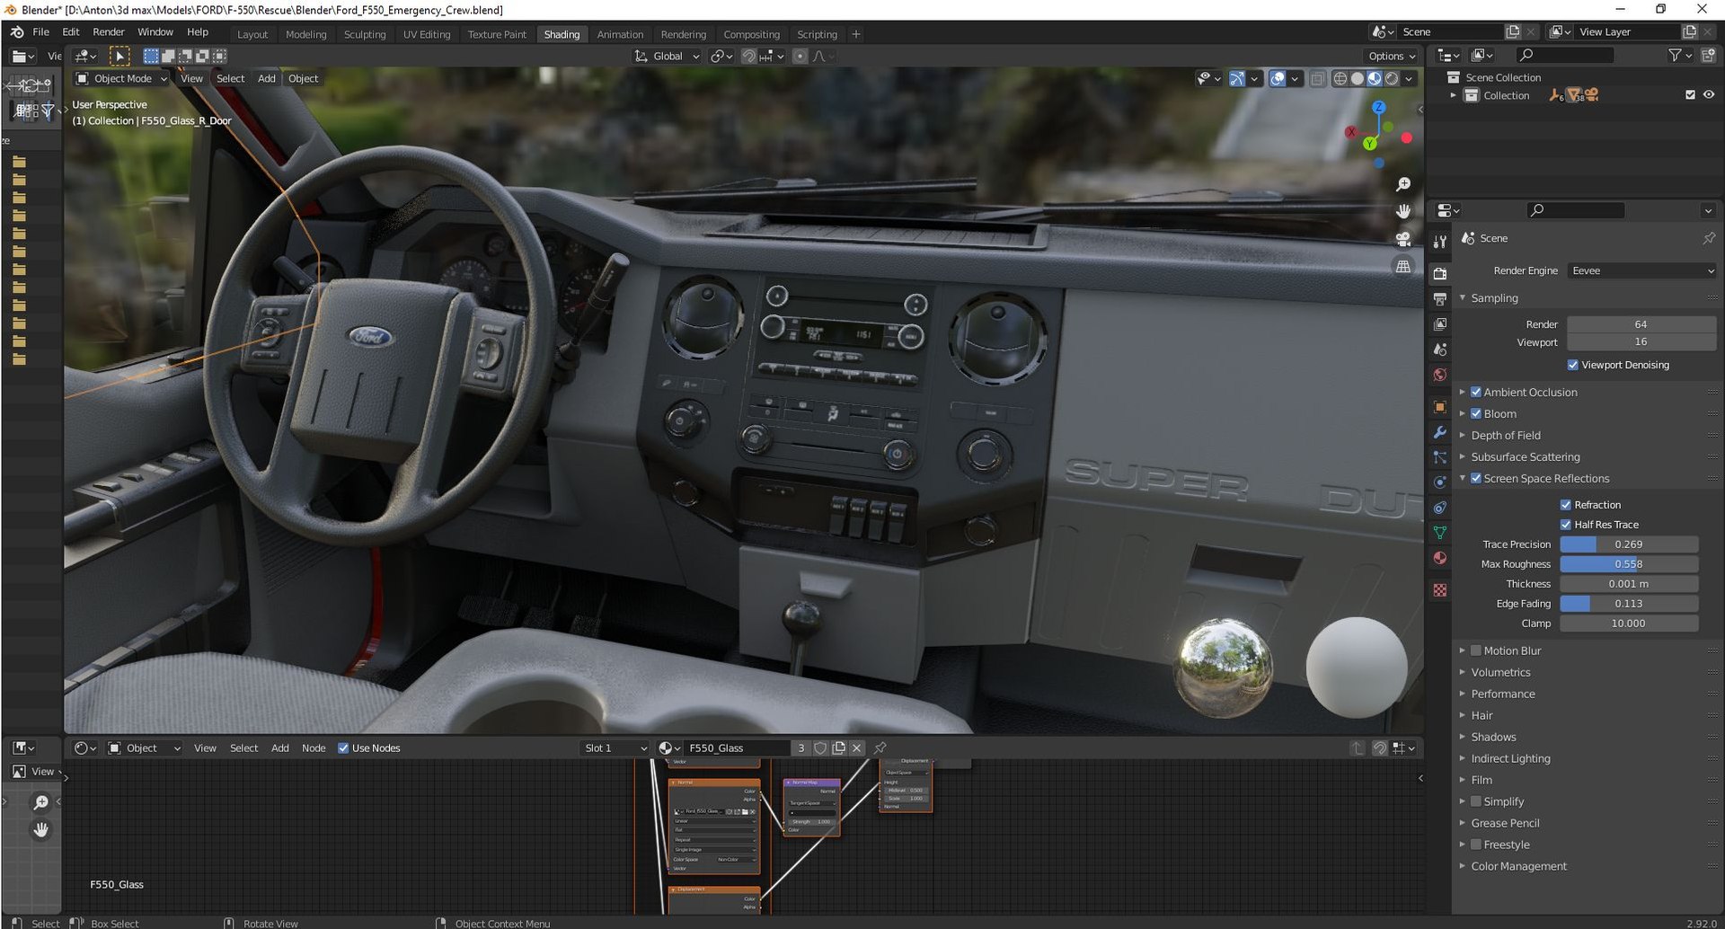Viewport: 1725px width, 929px height.
Task: Switch viewport to solid shading
Action: click(1358, 79)
